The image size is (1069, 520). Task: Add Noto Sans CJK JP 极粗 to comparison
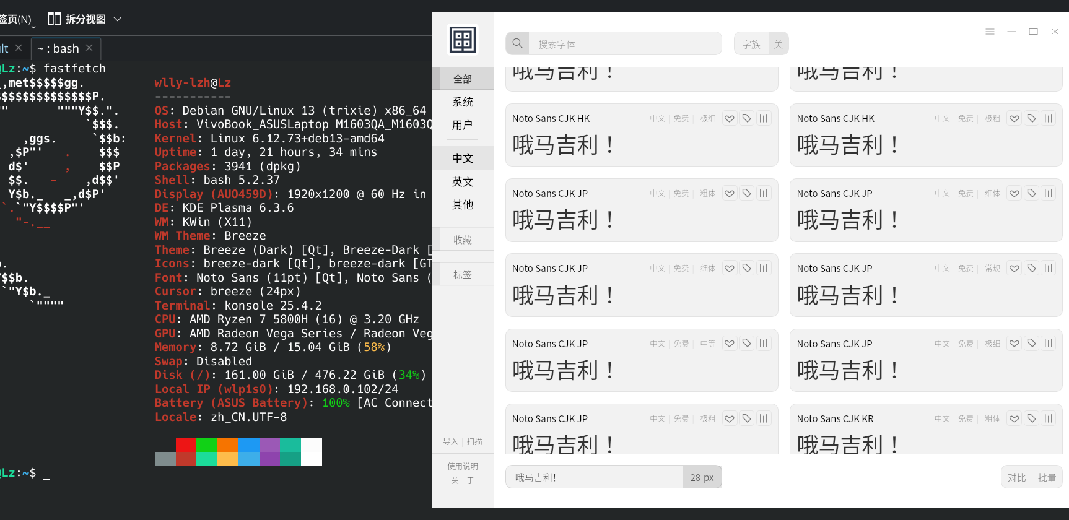click(x=764, y=418)
